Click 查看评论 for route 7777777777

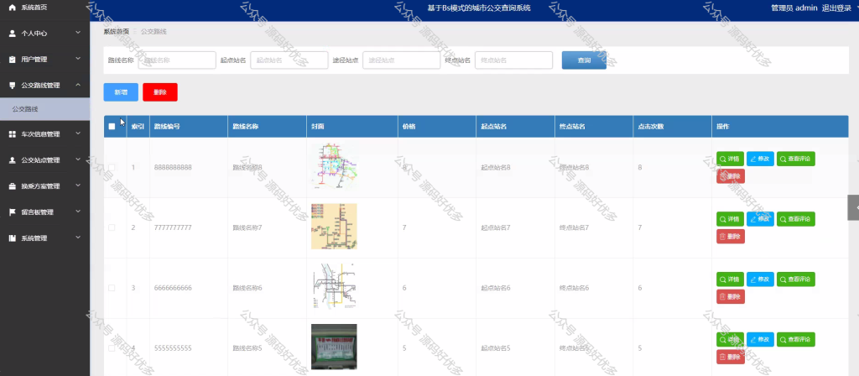pos(796,219)
